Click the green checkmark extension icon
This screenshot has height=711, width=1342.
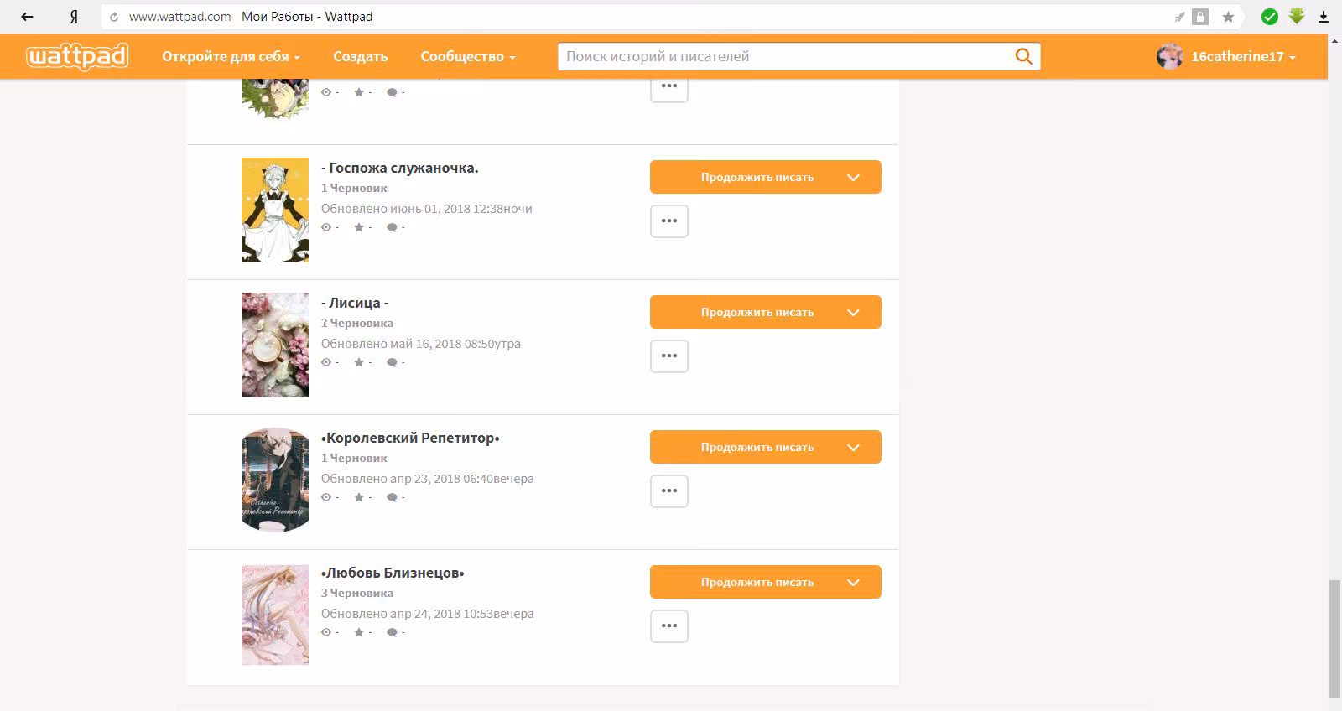tap(1270, 17)
